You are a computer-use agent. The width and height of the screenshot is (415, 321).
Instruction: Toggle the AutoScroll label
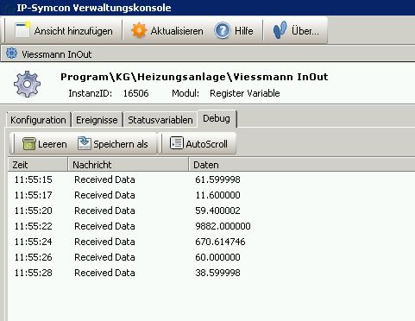[x=207, y=144]
